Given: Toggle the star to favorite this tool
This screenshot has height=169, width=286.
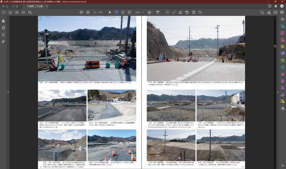Looking at the screenshot, I should pos(10,12).
